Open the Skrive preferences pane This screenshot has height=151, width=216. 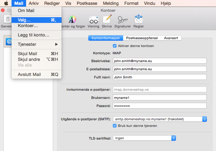coord(107,21)
